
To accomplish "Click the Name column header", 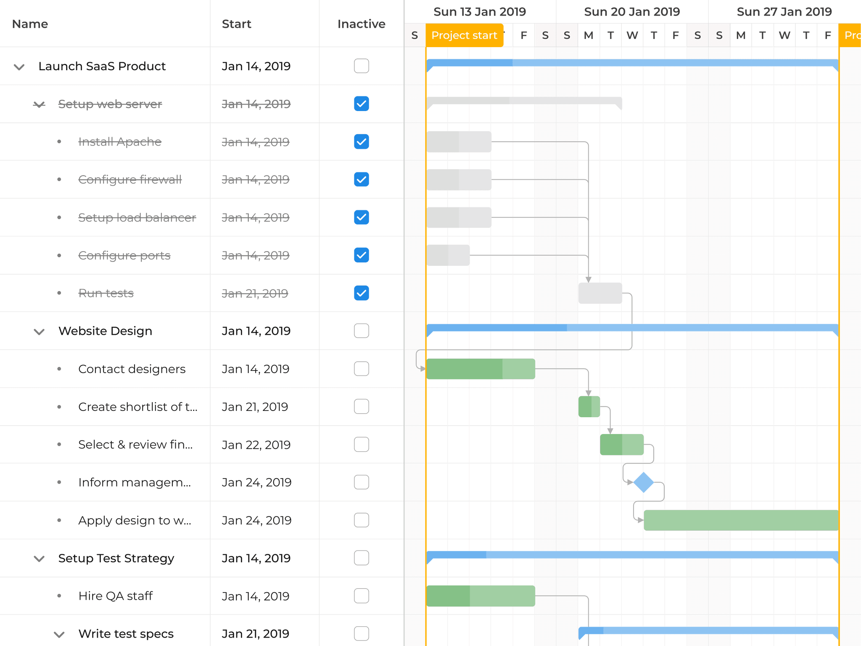I will [x=30, y=24].
